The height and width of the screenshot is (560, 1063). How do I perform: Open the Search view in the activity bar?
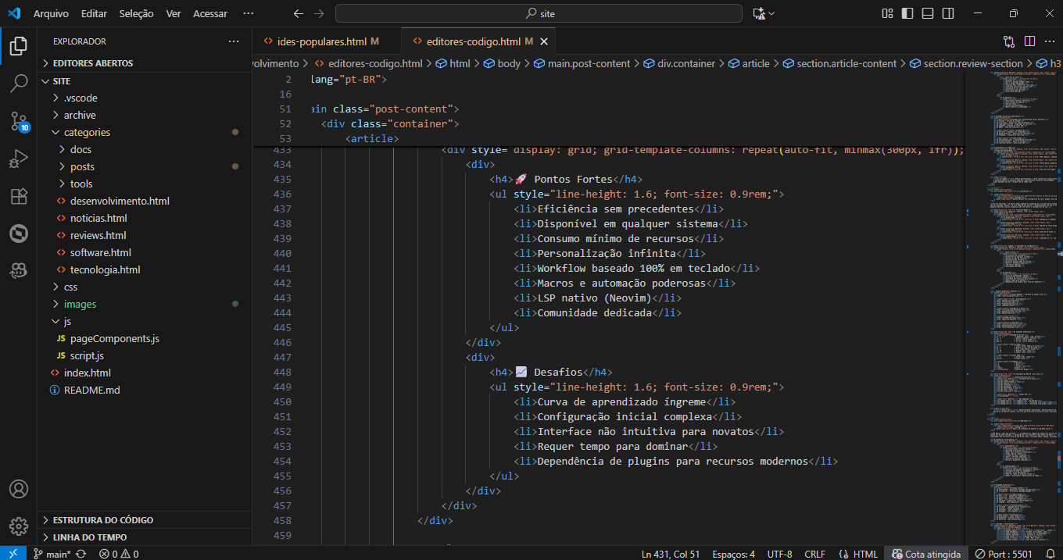coord(19,83)
